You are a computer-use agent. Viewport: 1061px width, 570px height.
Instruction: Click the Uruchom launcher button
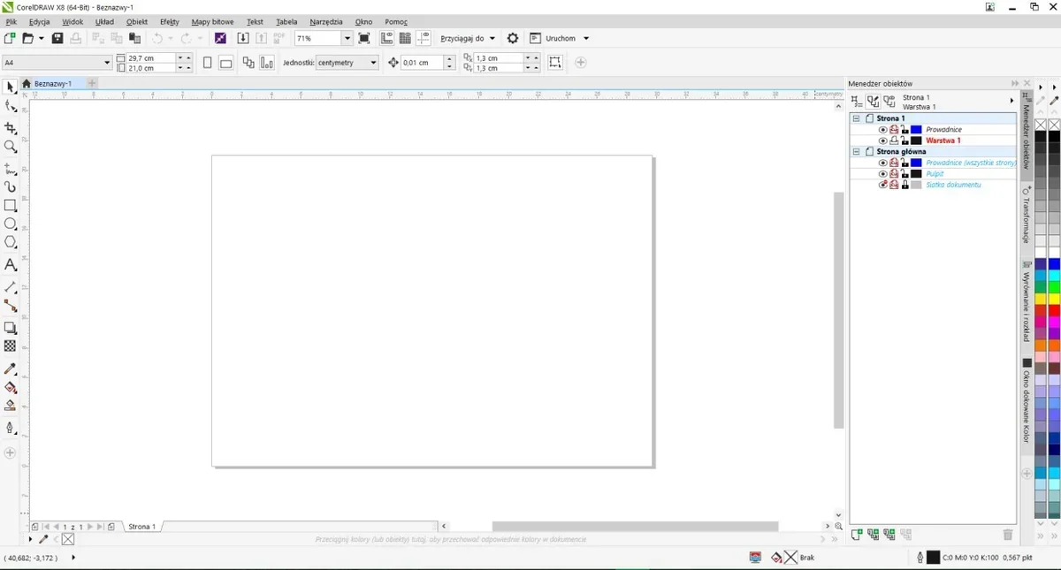(561, 38)
